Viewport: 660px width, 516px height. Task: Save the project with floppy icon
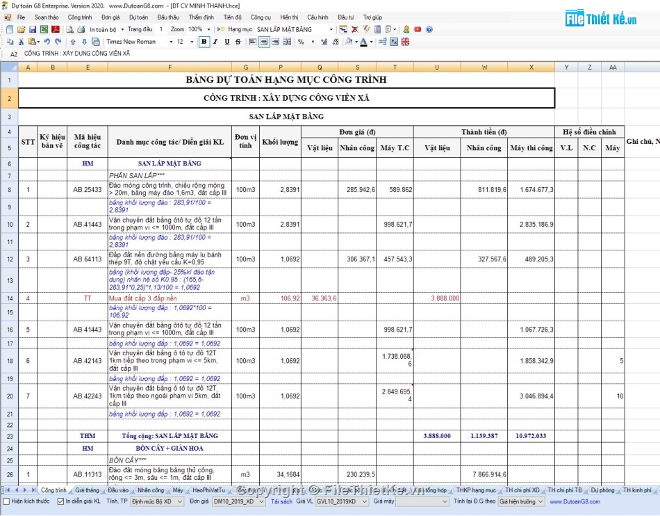click(33, 29)
